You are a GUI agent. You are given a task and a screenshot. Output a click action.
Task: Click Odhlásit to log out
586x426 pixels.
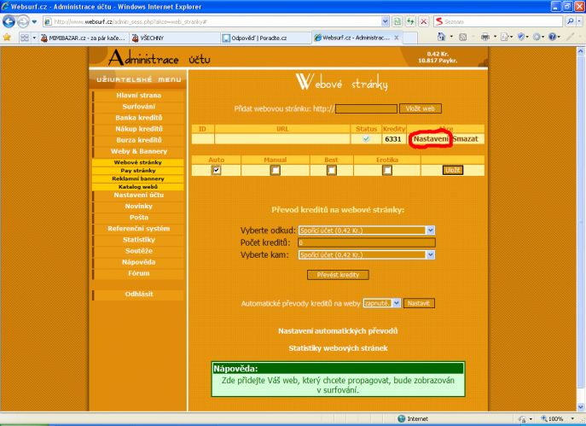pyautogui.click(x=139, y=294)
